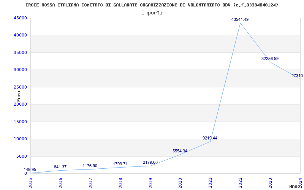Click the 2179.68 data label

[x=150, y=162]
